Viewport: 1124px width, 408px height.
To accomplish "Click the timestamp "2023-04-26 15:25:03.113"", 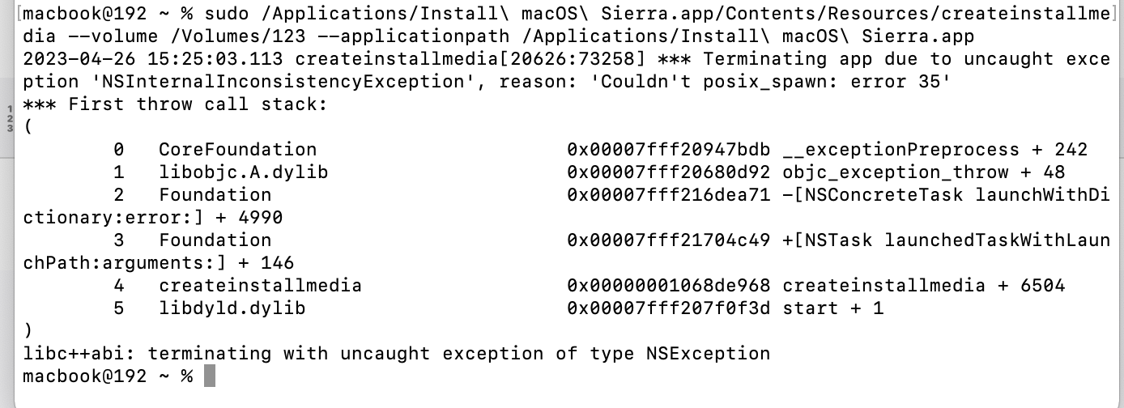I will click(x=153, y=60).
